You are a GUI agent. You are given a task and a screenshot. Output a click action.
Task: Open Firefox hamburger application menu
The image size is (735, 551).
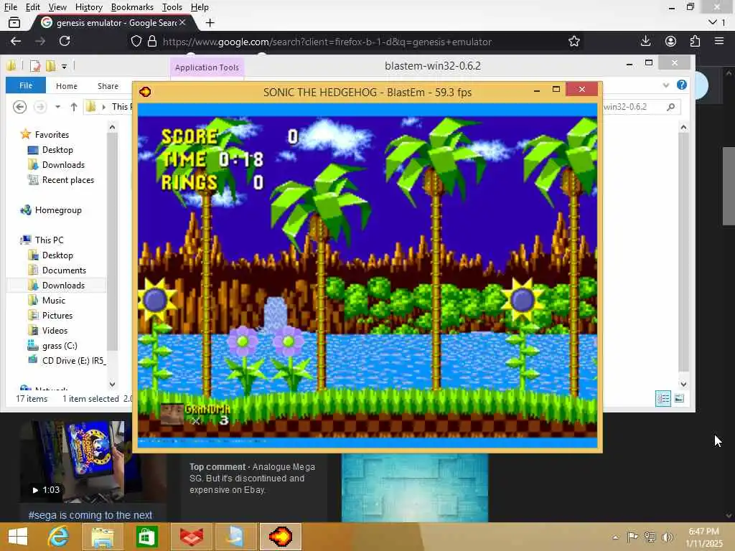719,41
